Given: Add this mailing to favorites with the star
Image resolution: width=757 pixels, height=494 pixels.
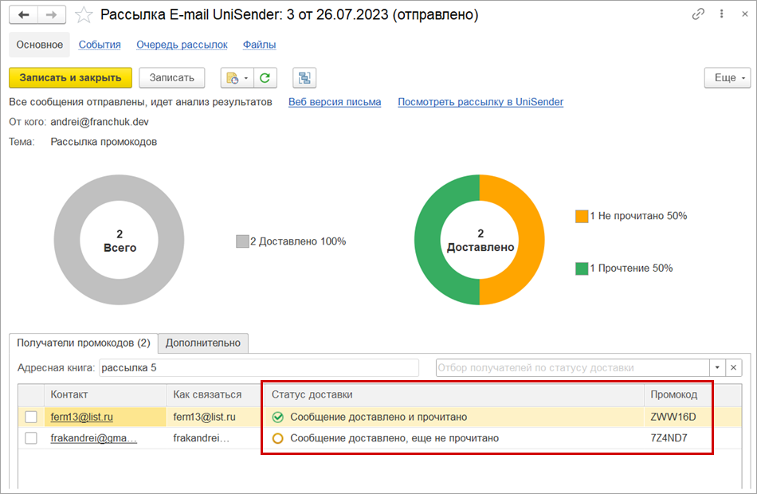Looking at the screenshot, I should [83, 14].
